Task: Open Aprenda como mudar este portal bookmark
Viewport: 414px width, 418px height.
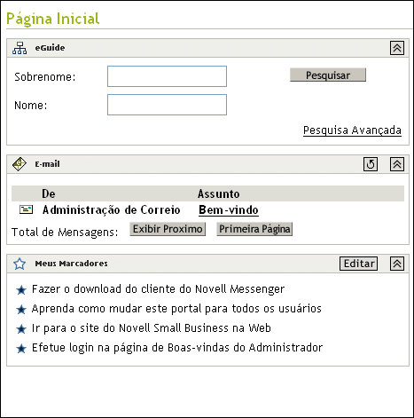Action: coord(176,309)
